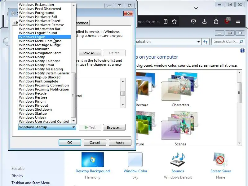This screenshot has height=186, width=248.
Task: Choose Windows Message Nudge sound
Action: [44, 45]
